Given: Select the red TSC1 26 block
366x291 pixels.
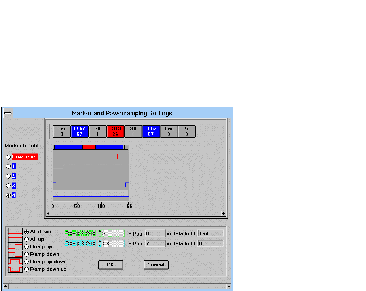Looking at the screenshot, I should pyautogui.click(x=115, y=131).
